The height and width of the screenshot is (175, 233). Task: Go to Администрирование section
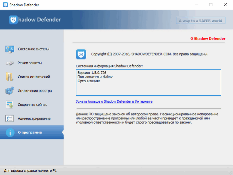[32, 118]
